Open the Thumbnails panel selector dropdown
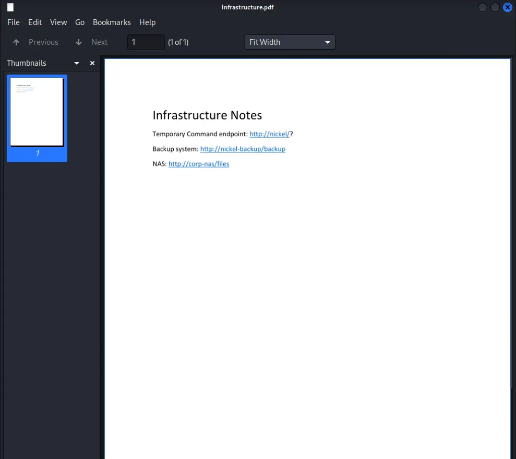Image resolution: width=516 pixels, height=459 pixels. 77,63
